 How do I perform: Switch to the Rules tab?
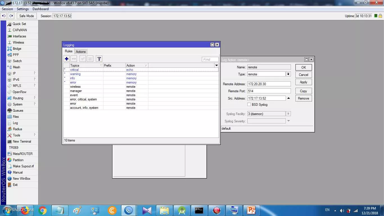pyautogui.click(x=69, y=51)
